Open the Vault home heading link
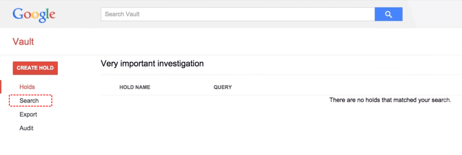Screen dimensions: 462x155 point(23,42)
